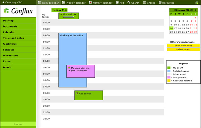
Task: Select February 1 in mini calendar
Action: (x=196, y=17)
